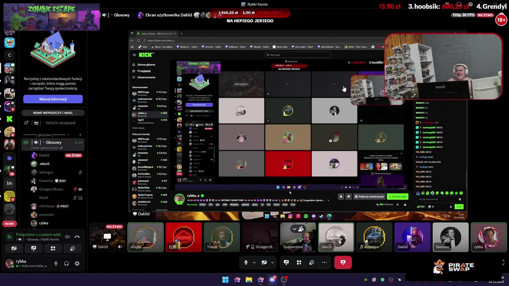Screen dimensions: 509x286
Task: Open camera options dropdown in call bar
Action: [272, 263]
